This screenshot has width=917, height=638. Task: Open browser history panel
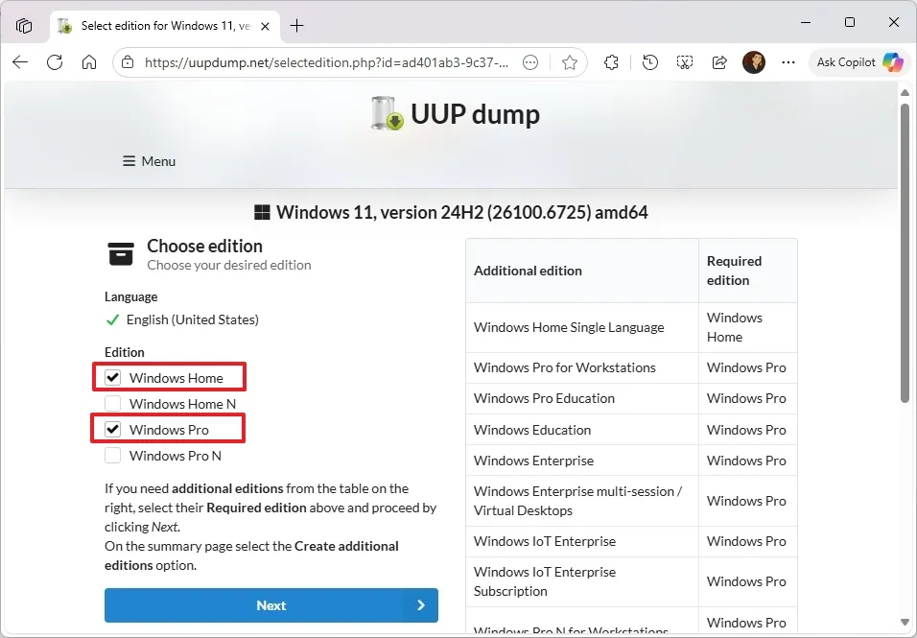click(650, 62)
